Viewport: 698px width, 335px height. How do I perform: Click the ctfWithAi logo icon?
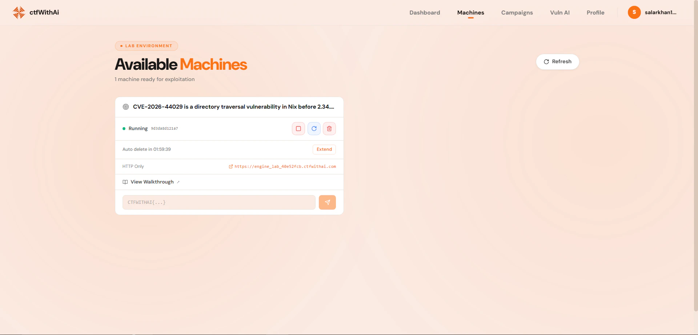point(19,12)
